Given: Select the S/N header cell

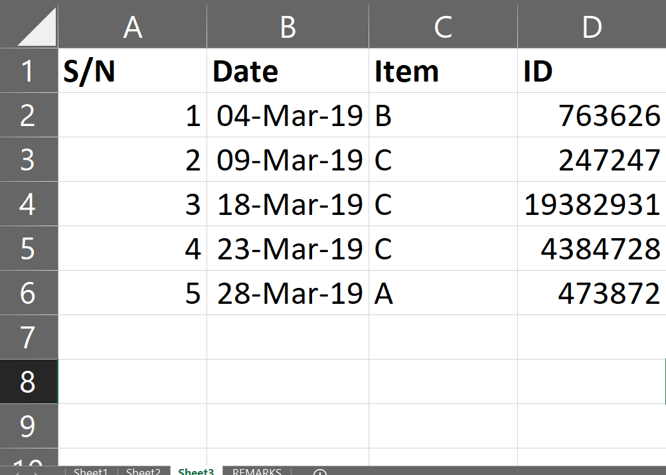Looking at the screenshot, I should [132, 71].
